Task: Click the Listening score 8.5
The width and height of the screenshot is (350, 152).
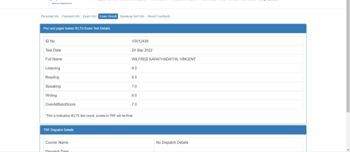Action: (134, 68)
